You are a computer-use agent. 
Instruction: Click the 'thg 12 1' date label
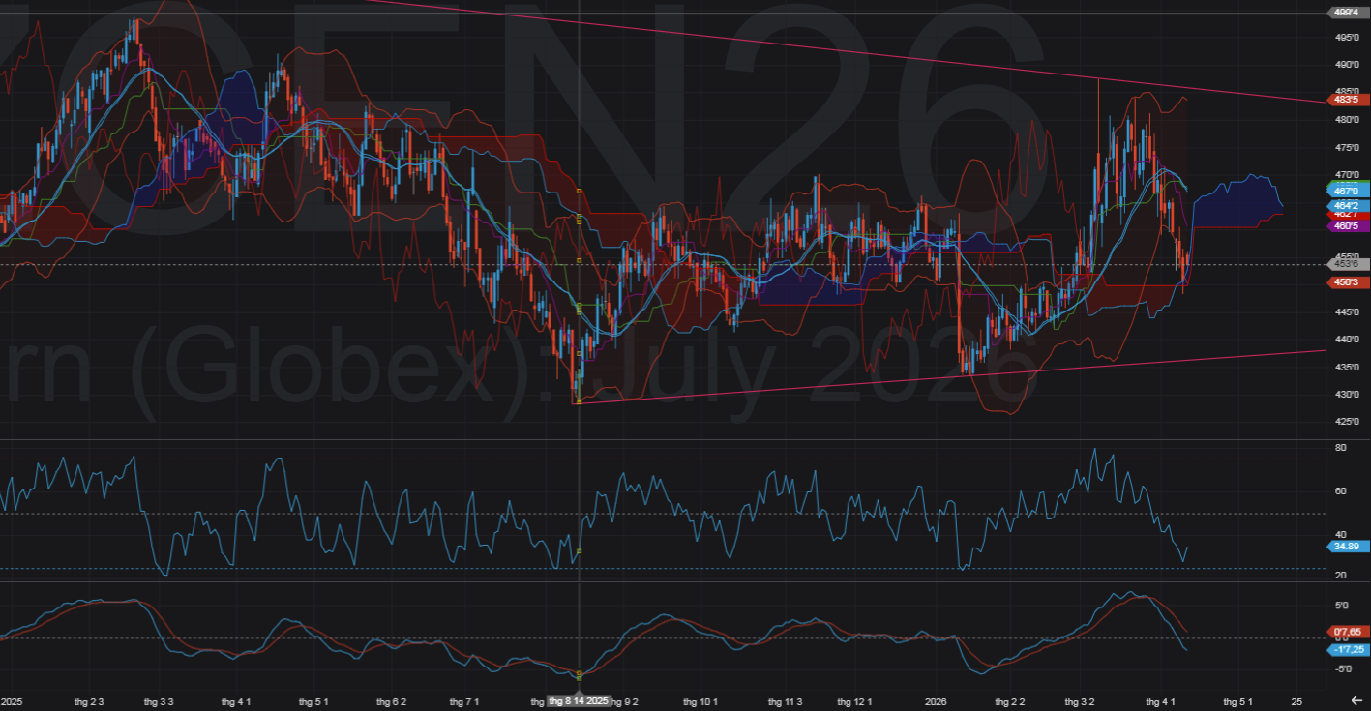coord(854,701)
